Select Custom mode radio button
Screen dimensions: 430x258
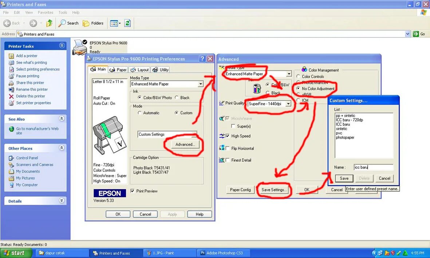tap(177, 113)
